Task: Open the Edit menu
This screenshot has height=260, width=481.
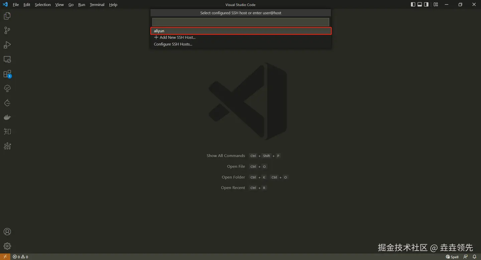Action: (x=27, y=5)
